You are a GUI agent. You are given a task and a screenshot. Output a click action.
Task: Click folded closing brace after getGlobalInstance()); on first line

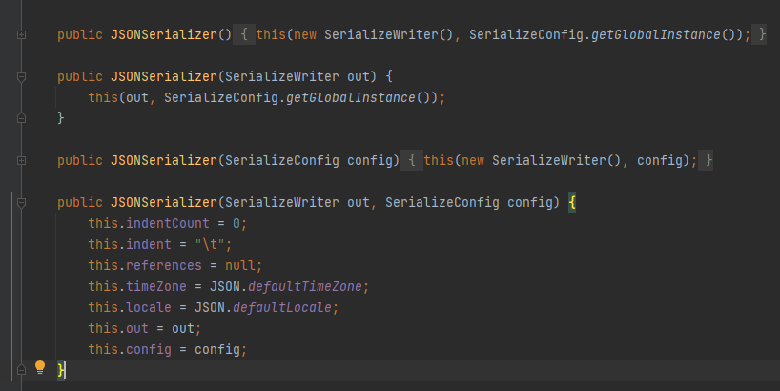tap(760, 34)
